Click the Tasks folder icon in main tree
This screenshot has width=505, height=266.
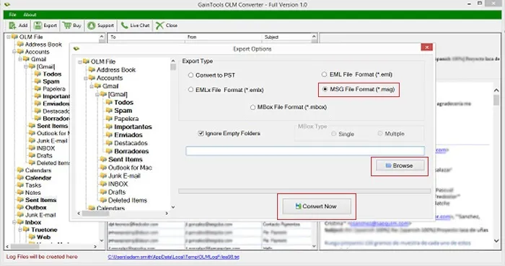(21, 185)
